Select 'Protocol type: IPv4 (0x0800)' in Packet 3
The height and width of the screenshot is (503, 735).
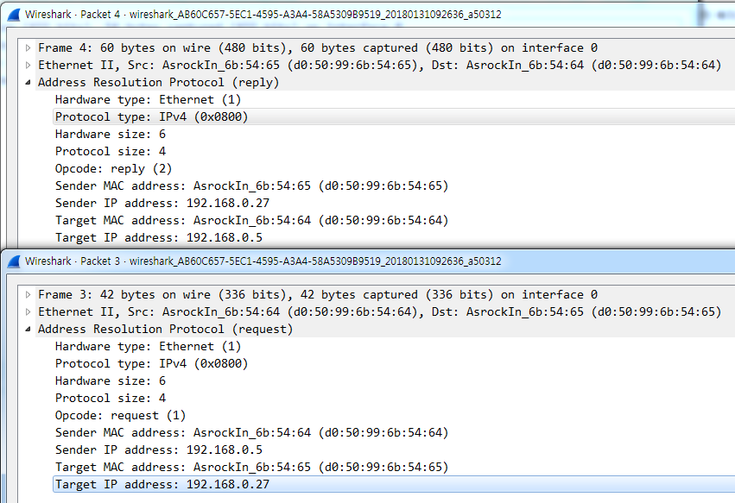click(x=394, y=363)
